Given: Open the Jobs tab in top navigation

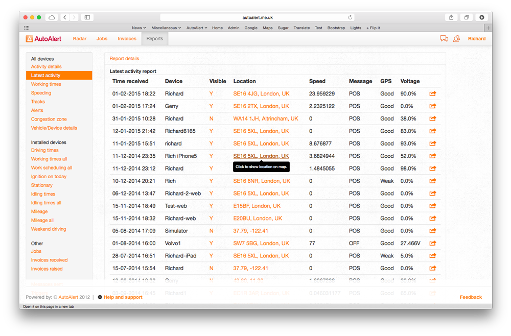Looking at the screenshot, I should click(102, 39).
